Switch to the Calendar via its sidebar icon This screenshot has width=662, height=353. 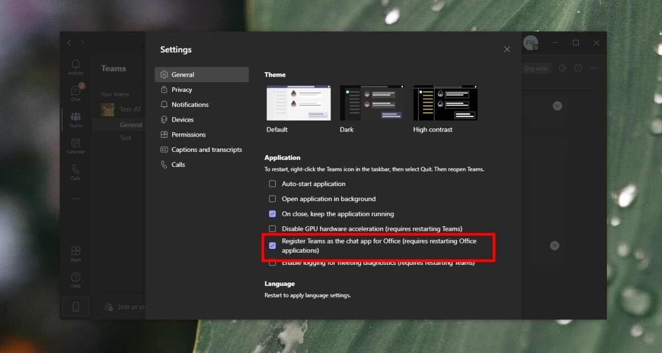point(76,144)
